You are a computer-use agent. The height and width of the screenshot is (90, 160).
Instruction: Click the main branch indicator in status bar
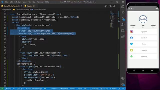tap(8, 89)
